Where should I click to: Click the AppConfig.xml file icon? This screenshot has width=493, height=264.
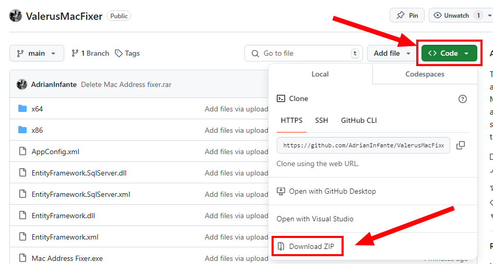[22, 151]
